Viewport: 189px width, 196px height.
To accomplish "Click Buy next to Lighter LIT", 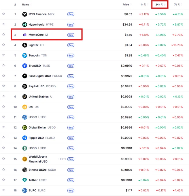I will (71, 45).
